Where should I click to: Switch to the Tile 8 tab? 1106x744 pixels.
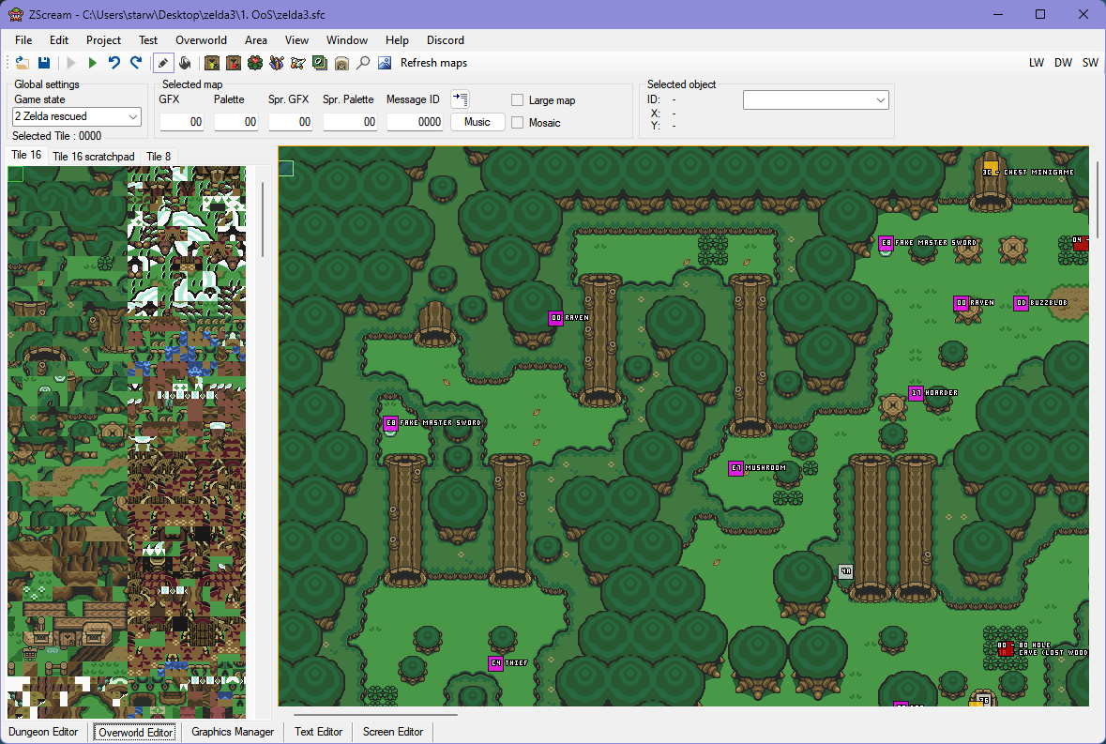pos(159,157)
